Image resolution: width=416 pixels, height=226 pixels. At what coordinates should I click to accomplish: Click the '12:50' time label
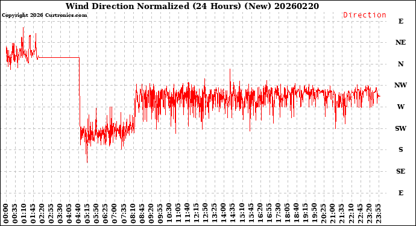[x=206, y=214]
